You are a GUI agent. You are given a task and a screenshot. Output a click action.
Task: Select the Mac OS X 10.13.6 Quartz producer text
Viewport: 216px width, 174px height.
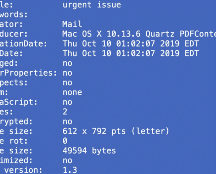tap(139, 34)
